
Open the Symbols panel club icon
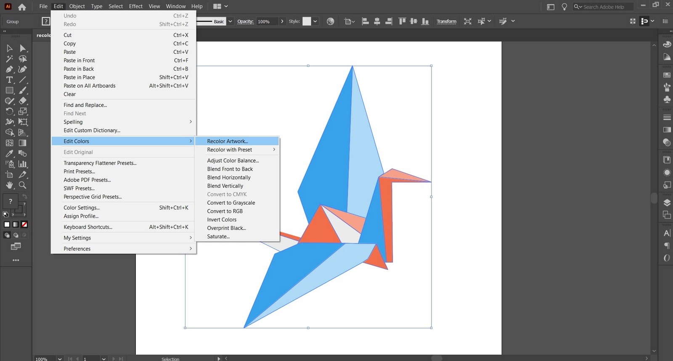[x=667, y=100]
